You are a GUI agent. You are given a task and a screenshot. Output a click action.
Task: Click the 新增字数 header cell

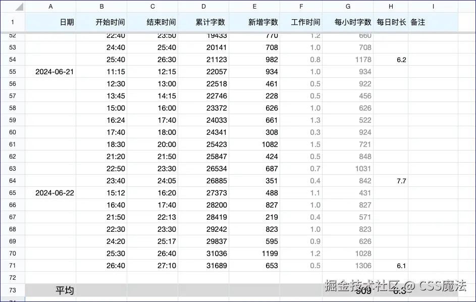click(x=254, y=22)
